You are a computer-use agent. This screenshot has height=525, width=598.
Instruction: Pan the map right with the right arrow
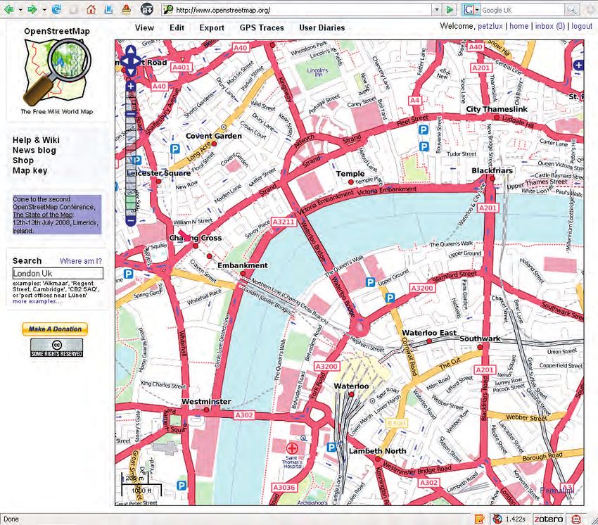pos(137,61)
